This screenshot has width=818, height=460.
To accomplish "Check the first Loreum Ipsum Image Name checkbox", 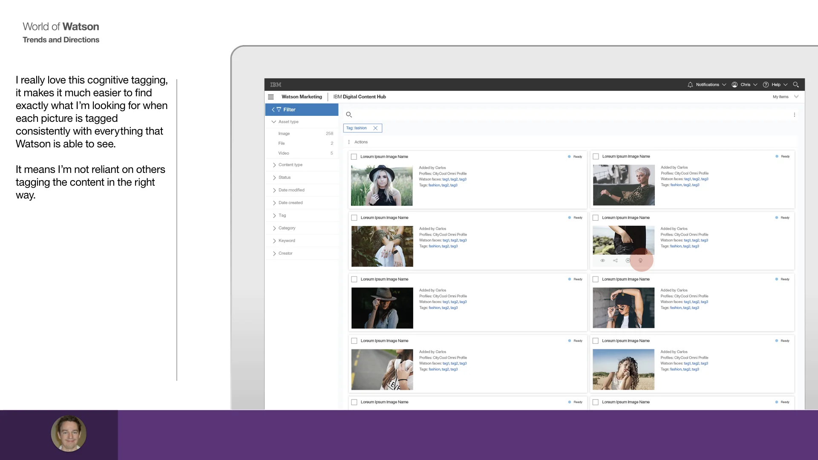I will pos(354,157).
